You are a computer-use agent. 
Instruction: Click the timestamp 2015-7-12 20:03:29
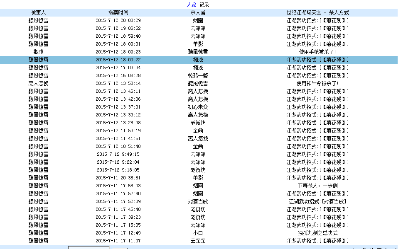click(x=118, y=20)
